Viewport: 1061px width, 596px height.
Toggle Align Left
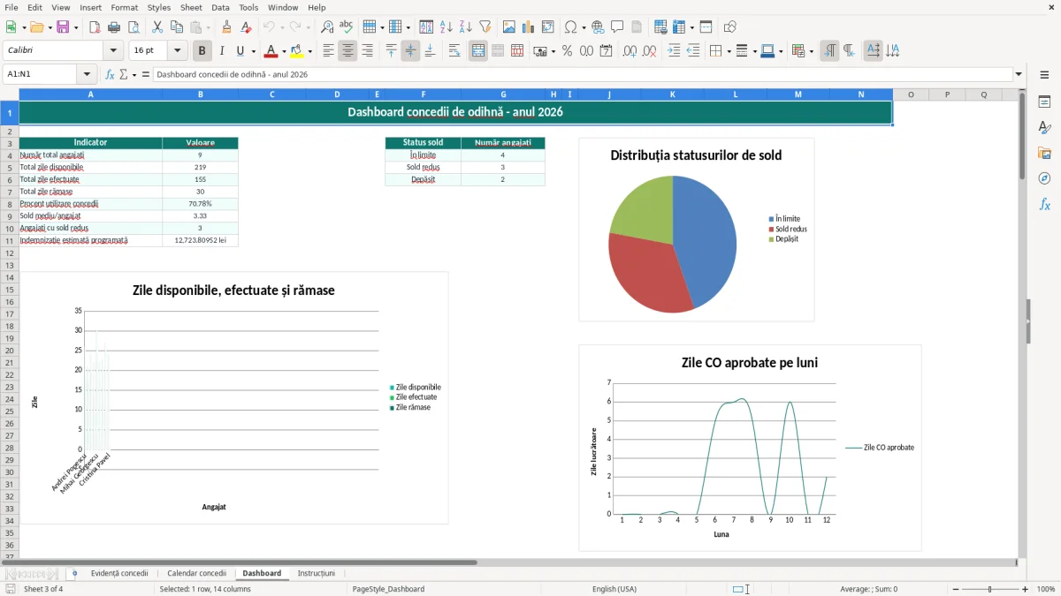(x=328, y=51)
